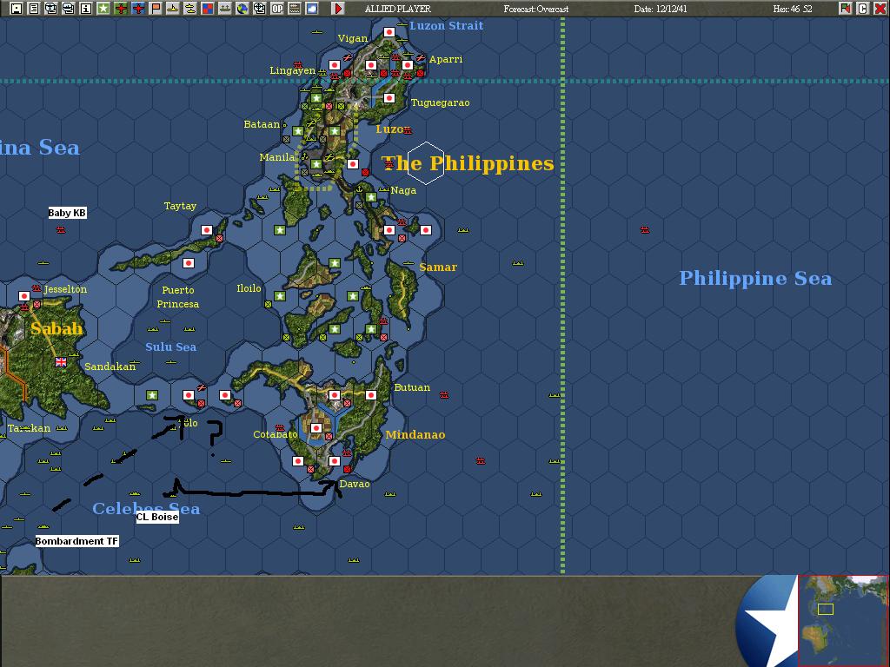The image size is (890, 667).
Task: Click the red X exit button
Action: pos(880,9)
